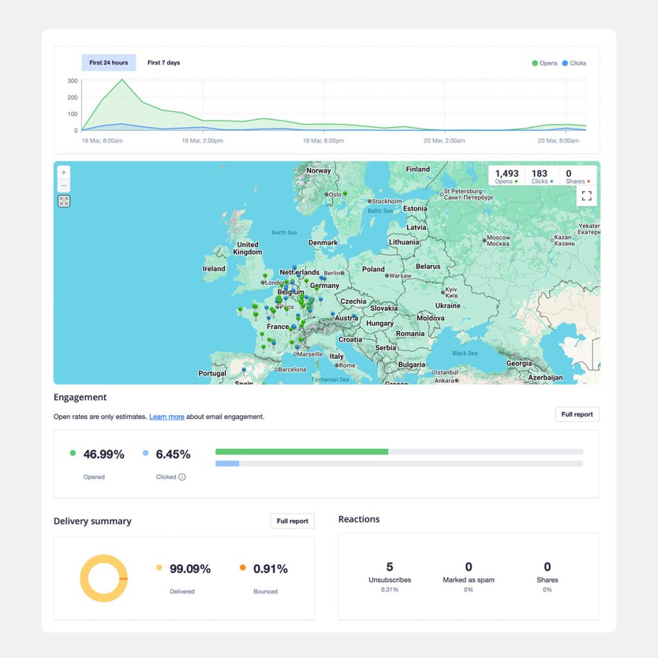
Task: Click the green pin near London
Action: tap(265, 276)
